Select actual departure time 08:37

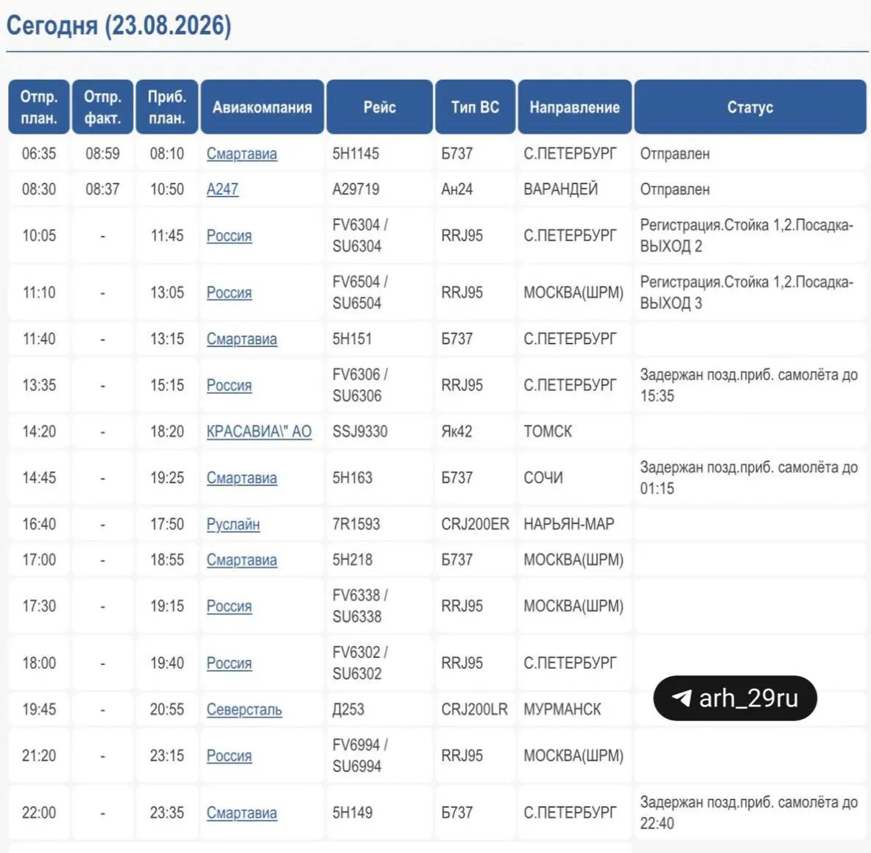(103, 189)
